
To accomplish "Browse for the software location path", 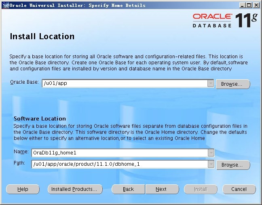I will click(x=233, y=165).
